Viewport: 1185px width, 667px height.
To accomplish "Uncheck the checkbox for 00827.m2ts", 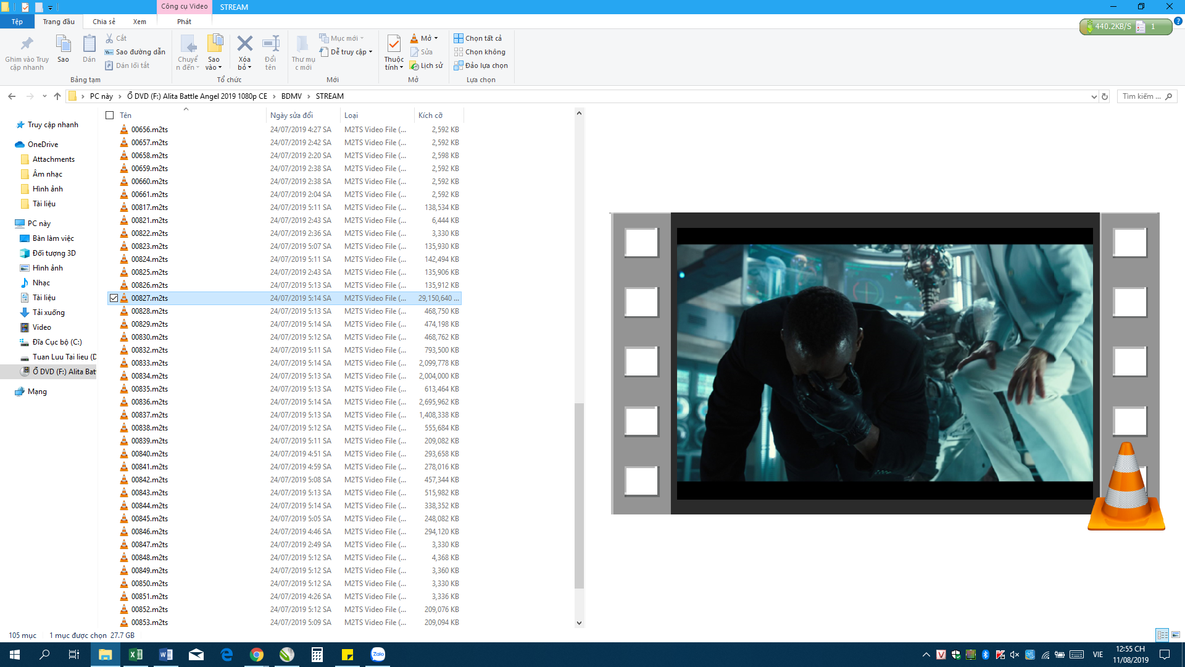I will tap(114, 298).
